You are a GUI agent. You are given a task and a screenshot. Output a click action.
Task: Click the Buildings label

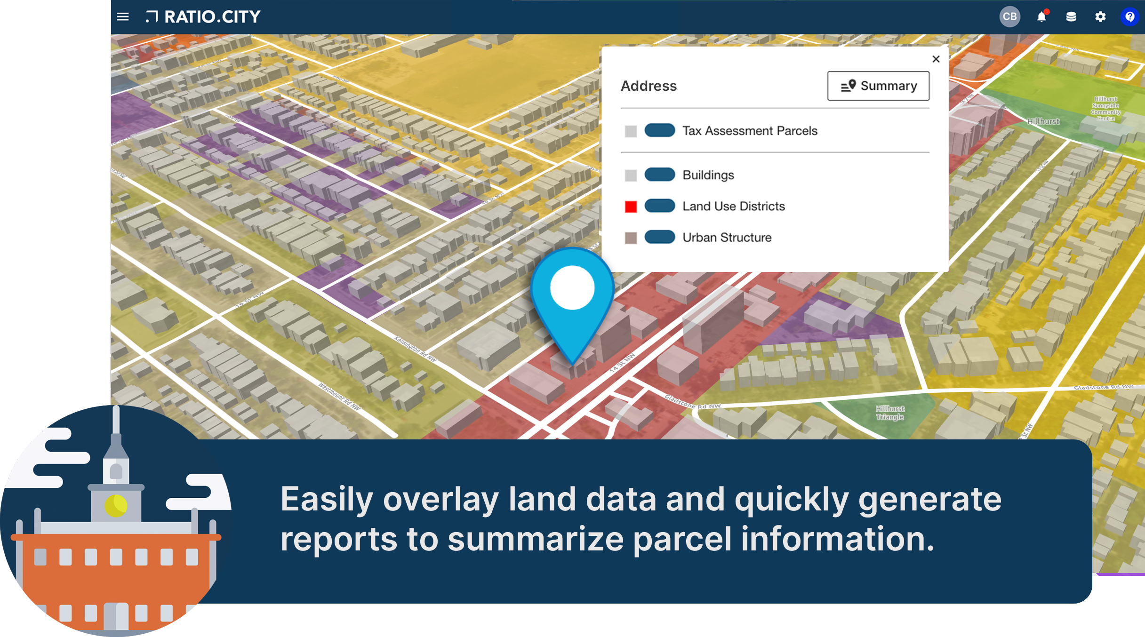708,175
